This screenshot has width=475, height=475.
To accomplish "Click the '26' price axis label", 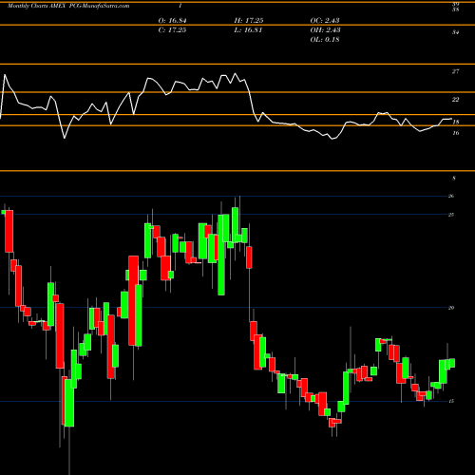I will click(451, 196).
